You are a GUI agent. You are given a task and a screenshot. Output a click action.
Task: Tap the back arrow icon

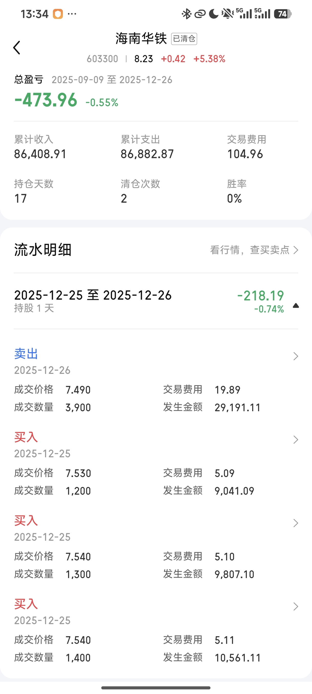(x=17, y=48)
